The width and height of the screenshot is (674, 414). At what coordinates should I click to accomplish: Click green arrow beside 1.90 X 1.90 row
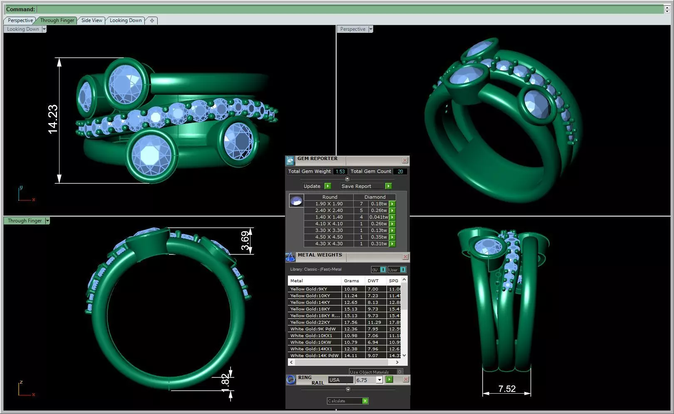point(392,204)
